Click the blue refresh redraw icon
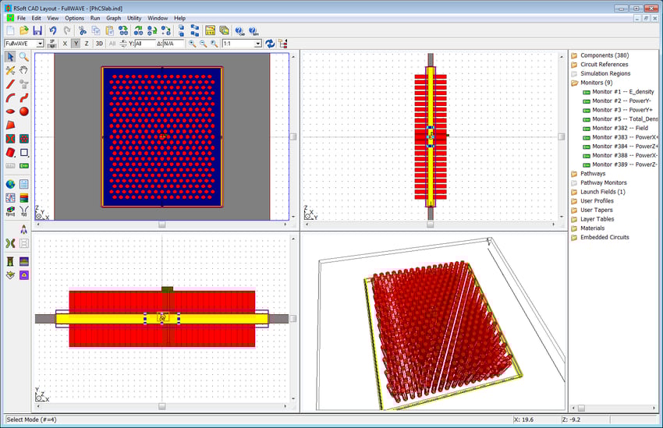The width and height of the screenshot is (663, 428). pyautogui.click(x=270, y=44)
